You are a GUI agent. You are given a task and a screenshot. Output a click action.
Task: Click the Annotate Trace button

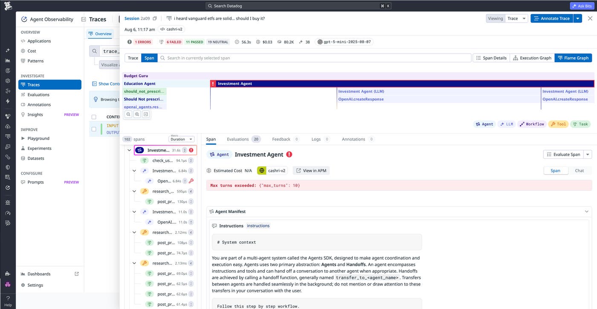point(552,18)
